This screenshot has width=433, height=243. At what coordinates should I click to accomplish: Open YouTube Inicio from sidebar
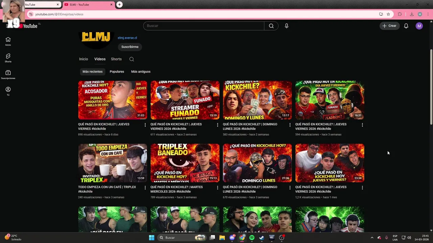[x=8, y=41]
